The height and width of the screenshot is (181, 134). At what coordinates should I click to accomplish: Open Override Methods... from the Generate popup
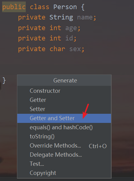point(64,146)
